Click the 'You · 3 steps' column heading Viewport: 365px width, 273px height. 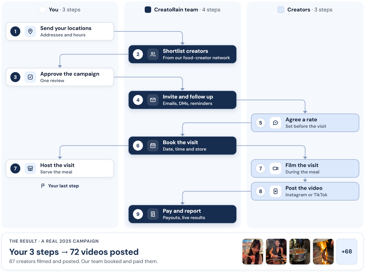(x=65, y=10)
